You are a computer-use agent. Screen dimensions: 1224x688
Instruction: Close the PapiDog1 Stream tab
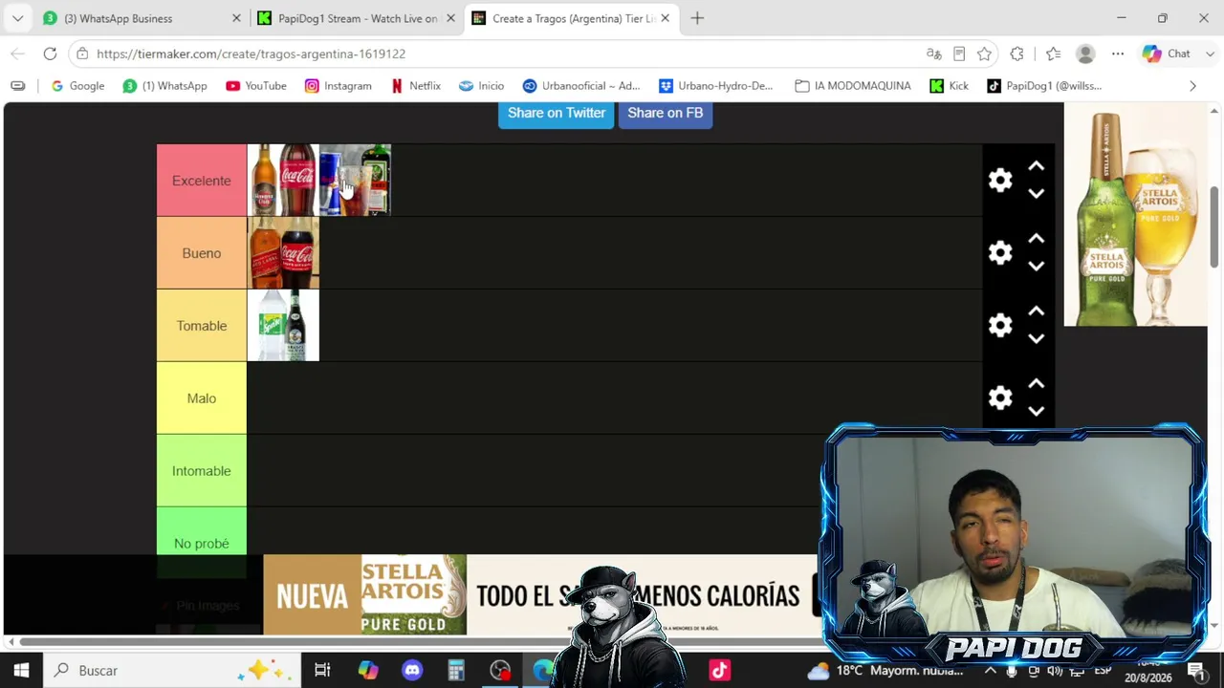click(x=450, y=18)
